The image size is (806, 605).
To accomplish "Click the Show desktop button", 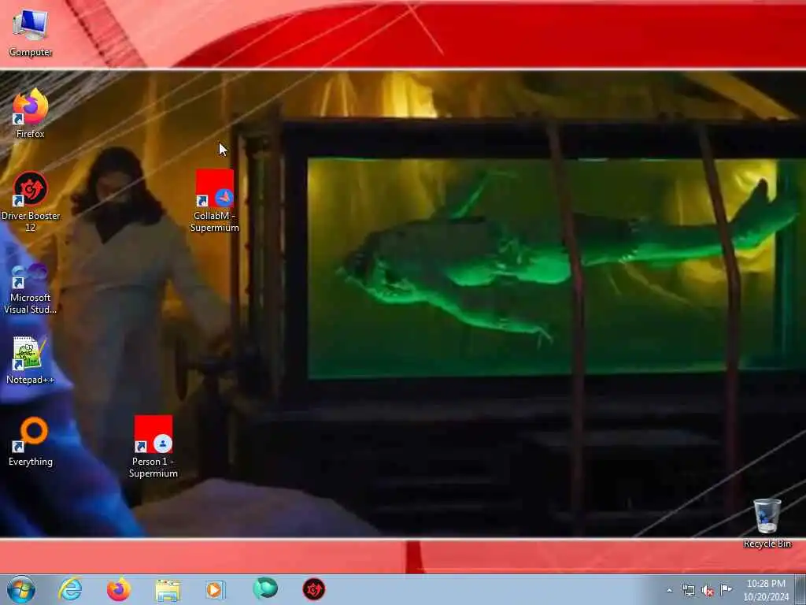I will (800, 589).
